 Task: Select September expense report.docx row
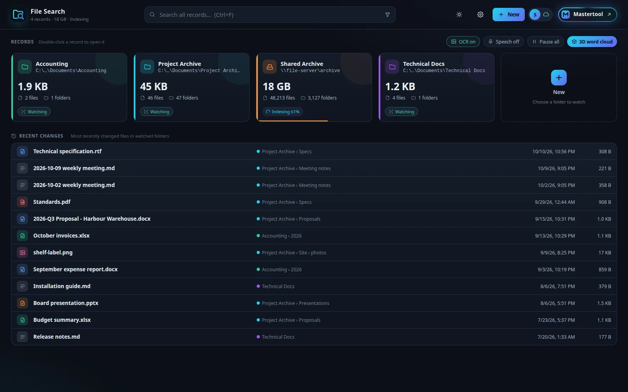click(314, 269)
